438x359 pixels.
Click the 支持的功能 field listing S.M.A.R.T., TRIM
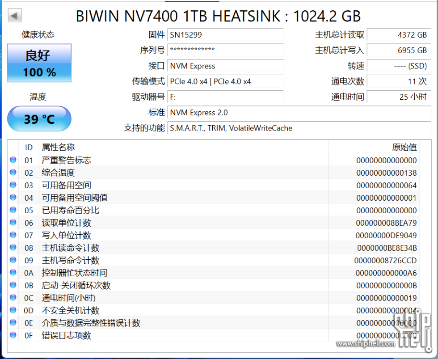tap(299, 128)
